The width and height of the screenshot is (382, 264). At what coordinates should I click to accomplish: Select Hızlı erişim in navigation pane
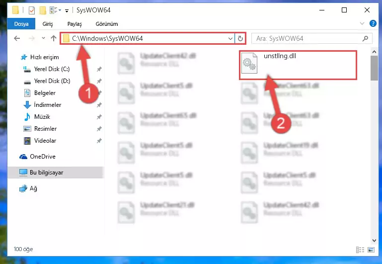click(x=44, y=57)
